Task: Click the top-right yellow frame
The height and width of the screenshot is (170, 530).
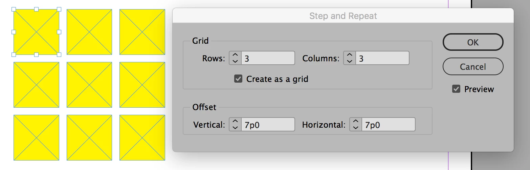Action: click(142, 32)
